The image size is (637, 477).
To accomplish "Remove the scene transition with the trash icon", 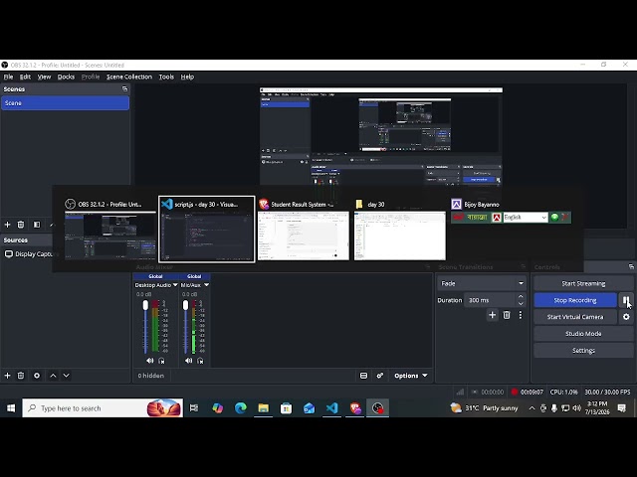I will click(x=507, y=315).
